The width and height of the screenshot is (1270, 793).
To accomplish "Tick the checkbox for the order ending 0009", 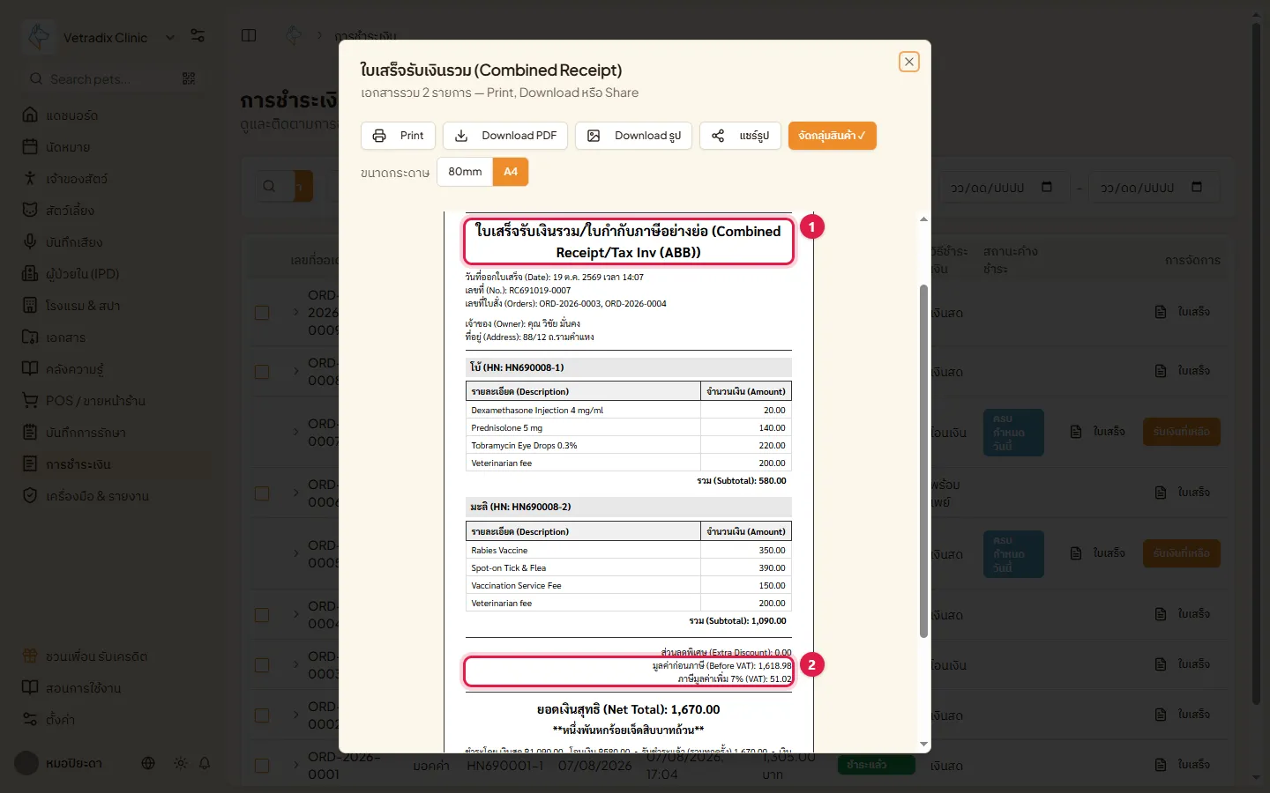I will (262, 312).
